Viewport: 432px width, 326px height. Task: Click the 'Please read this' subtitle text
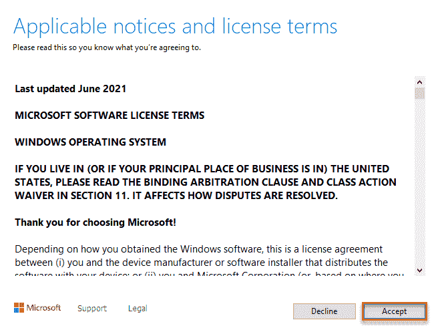(107, 47)
